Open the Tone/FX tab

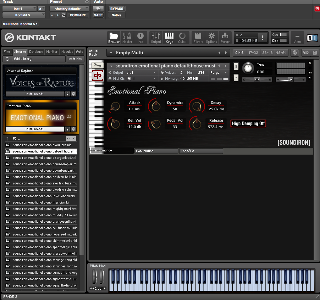pyautogui.click(x=201, y=151)
